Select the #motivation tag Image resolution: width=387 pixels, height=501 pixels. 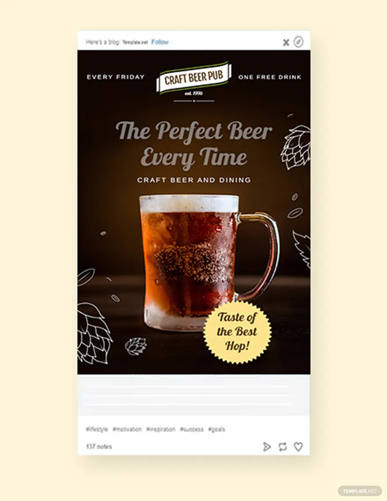coord(127,429)
